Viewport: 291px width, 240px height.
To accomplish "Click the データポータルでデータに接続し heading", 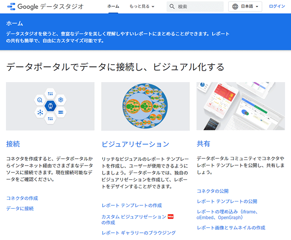I will coord(116,67).
